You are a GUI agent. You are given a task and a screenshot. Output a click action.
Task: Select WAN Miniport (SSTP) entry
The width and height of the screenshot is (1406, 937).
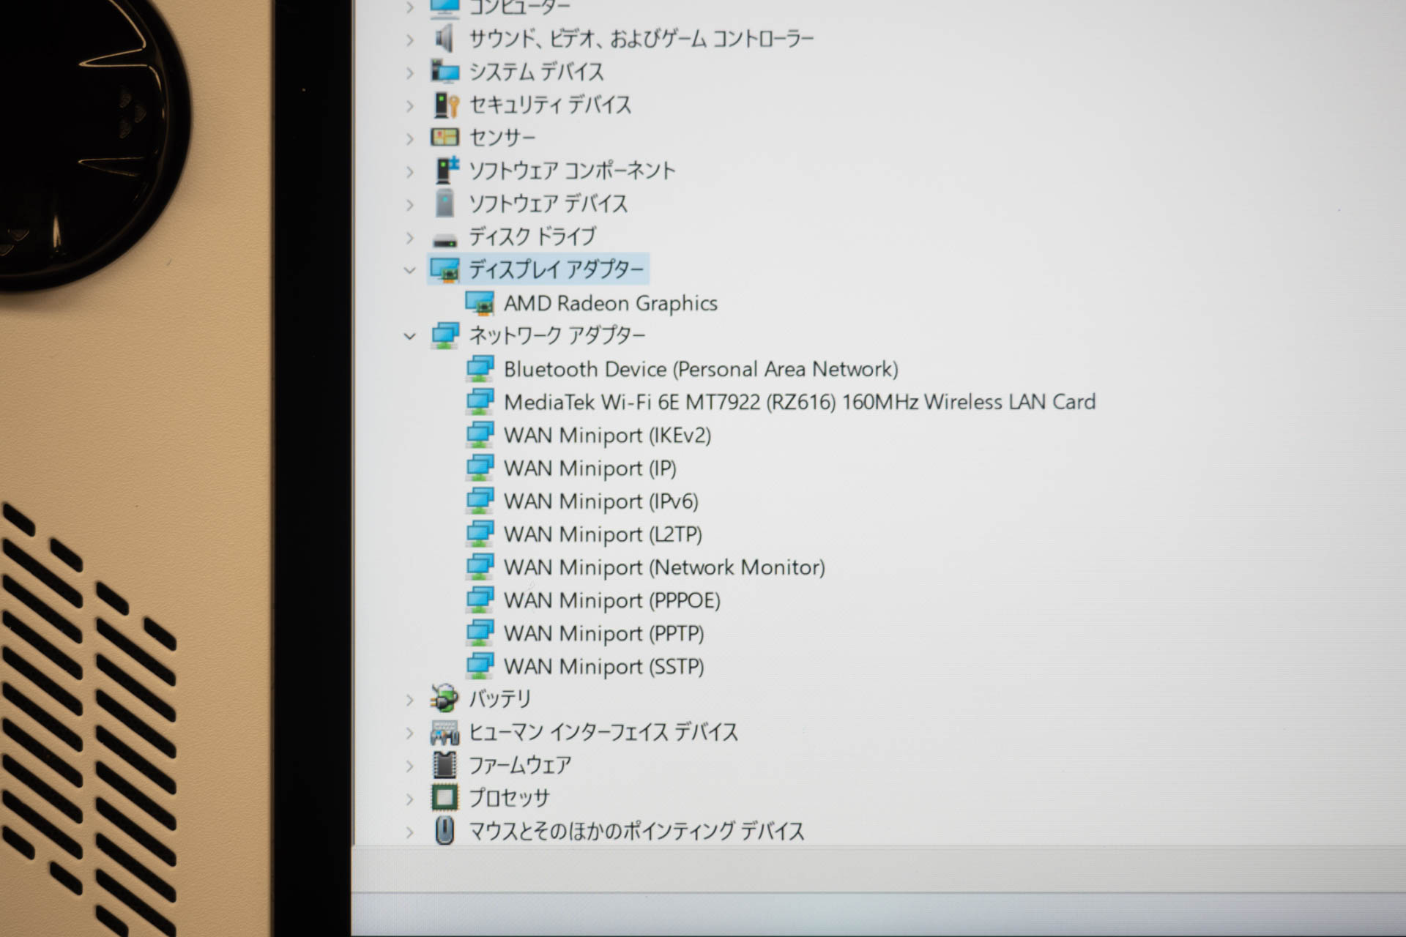point(603,666)
